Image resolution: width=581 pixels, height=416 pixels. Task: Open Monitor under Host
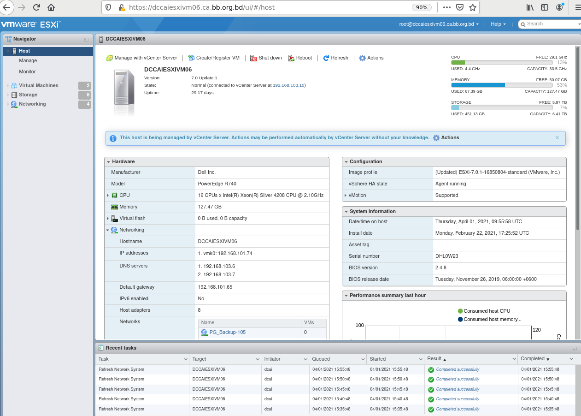coord(27,72)
